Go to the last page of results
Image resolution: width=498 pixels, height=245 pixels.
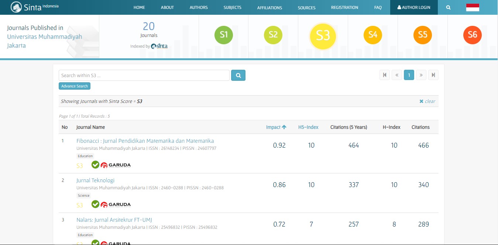[433, 75]
